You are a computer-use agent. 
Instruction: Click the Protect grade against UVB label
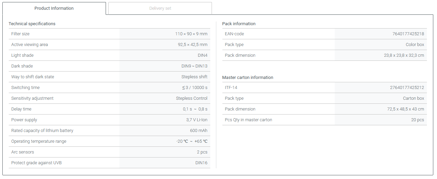click(36, 163)
